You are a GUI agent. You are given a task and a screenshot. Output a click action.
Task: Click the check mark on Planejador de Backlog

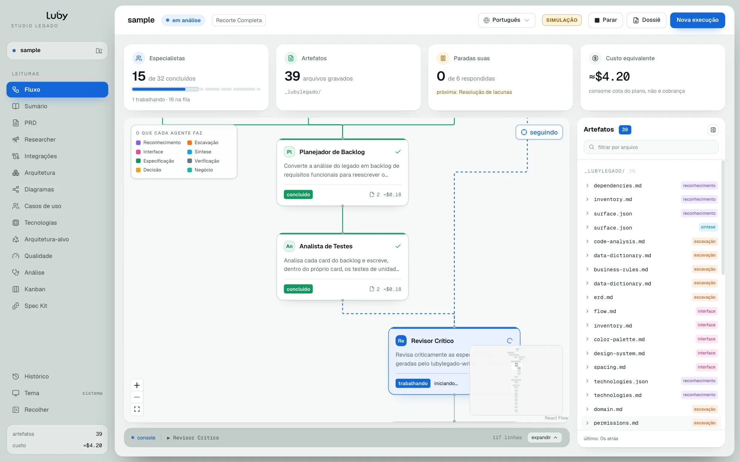click(x=398, y=152)
